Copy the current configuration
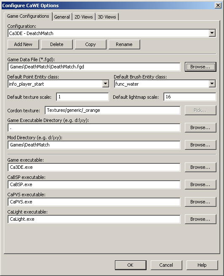Screen dimensions: 224x276 coord(91,44)
